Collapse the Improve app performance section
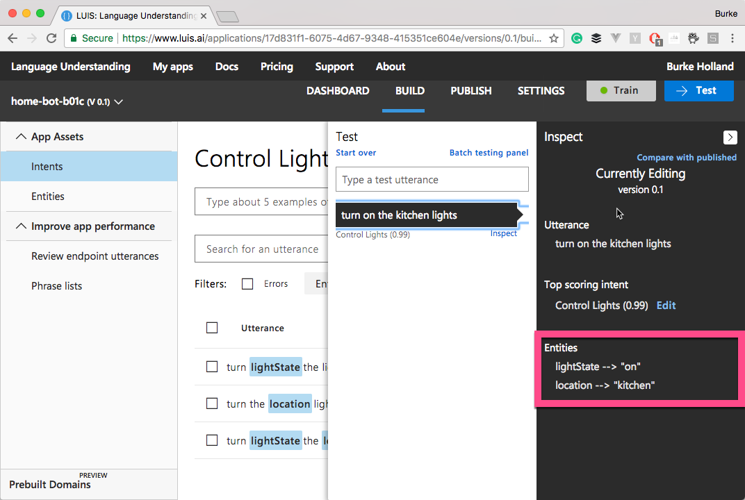The height and width of the screenshot is (500, 745). (21, 226)
